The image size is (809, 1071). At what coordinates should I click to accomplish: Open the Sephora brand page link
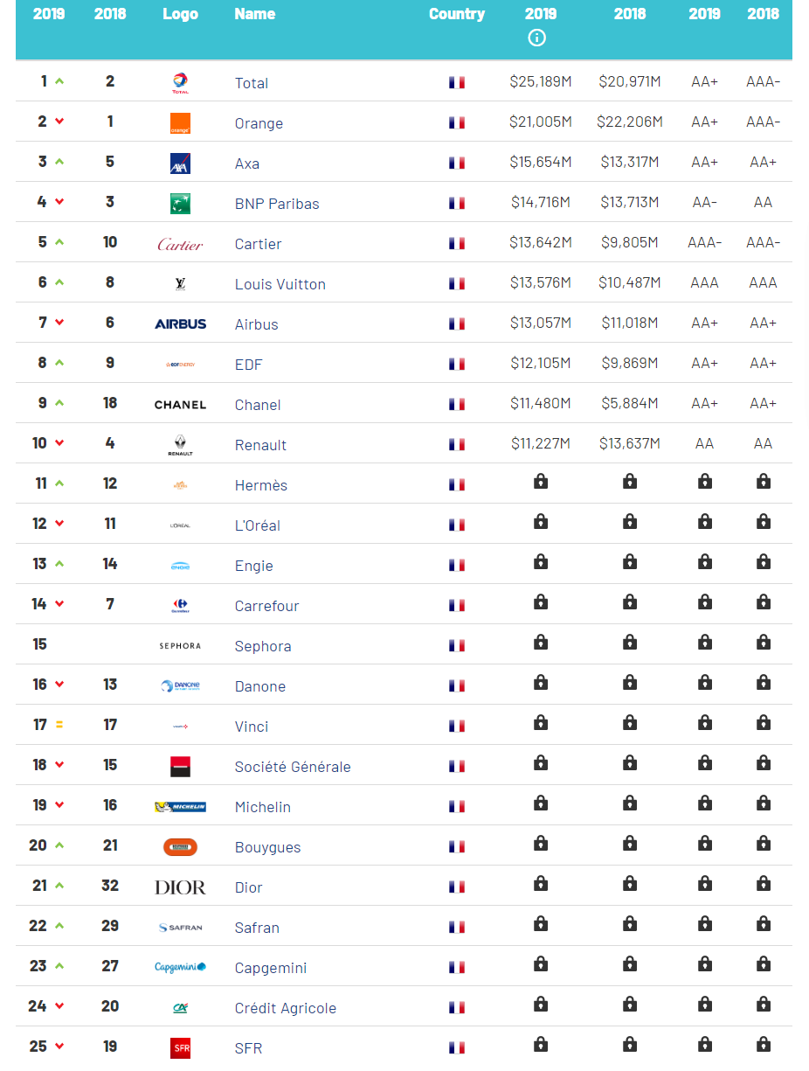(x=263, y=646)
